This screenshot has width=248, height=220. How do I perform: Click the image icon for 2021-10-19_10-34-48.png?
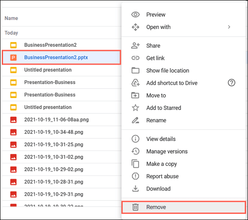[x=14, y=132]
